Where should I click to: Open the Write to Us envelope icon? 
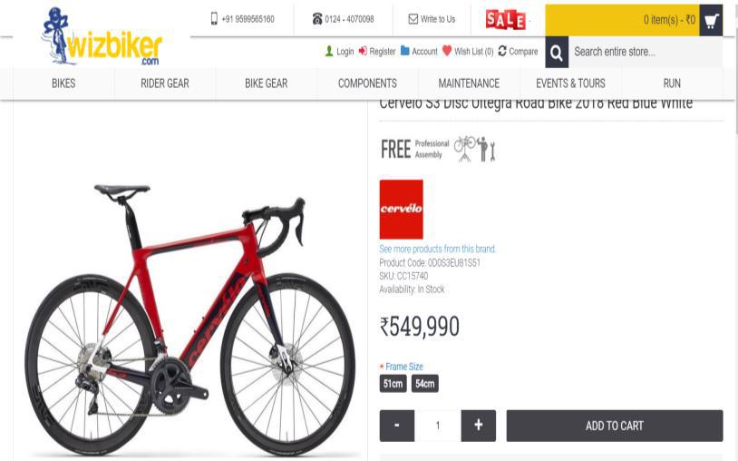pos(413,19)
